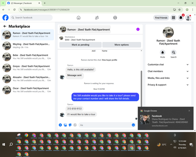Open the Facebook logo home link
This screenshot has height=157, width=196.
pyautogui.click(x=5, y=18)
